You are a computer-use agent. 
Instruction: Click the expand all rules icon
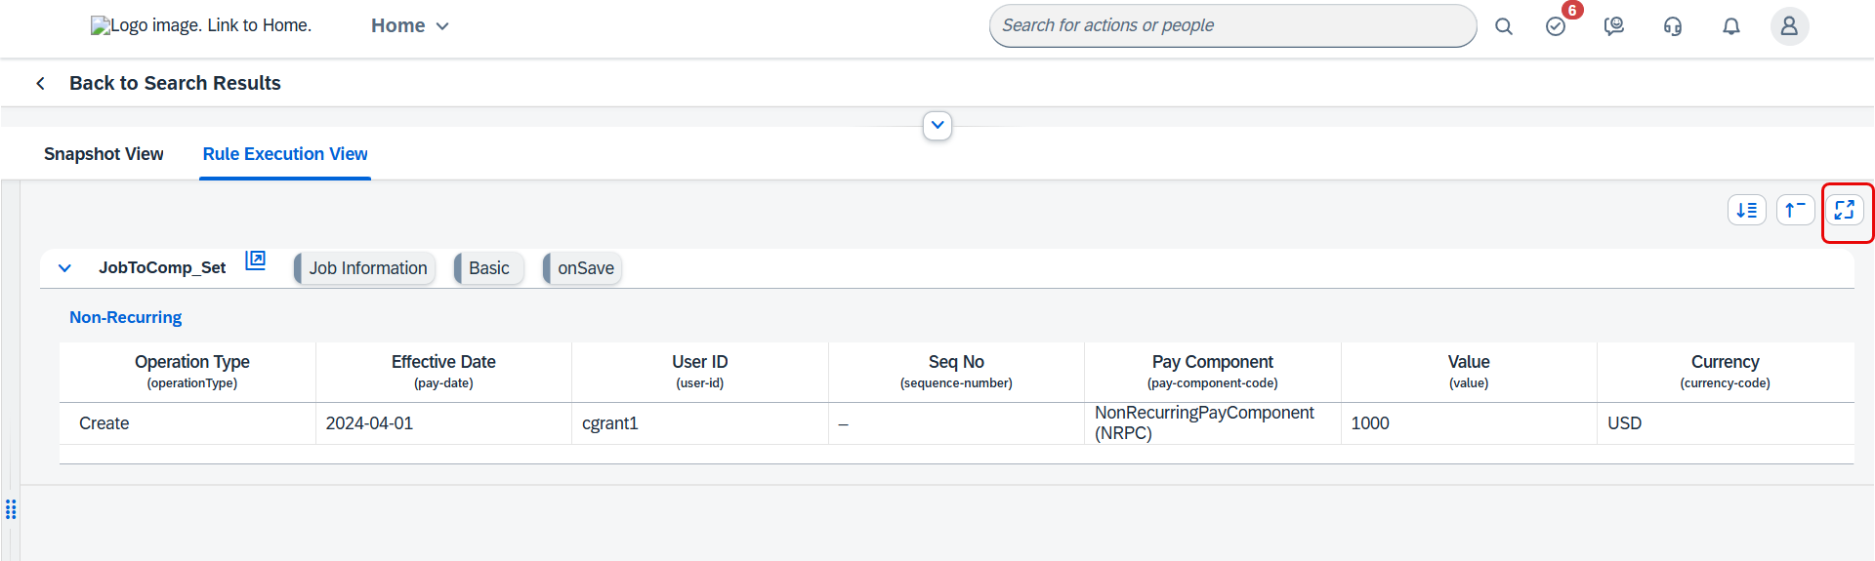[1747, 210]
